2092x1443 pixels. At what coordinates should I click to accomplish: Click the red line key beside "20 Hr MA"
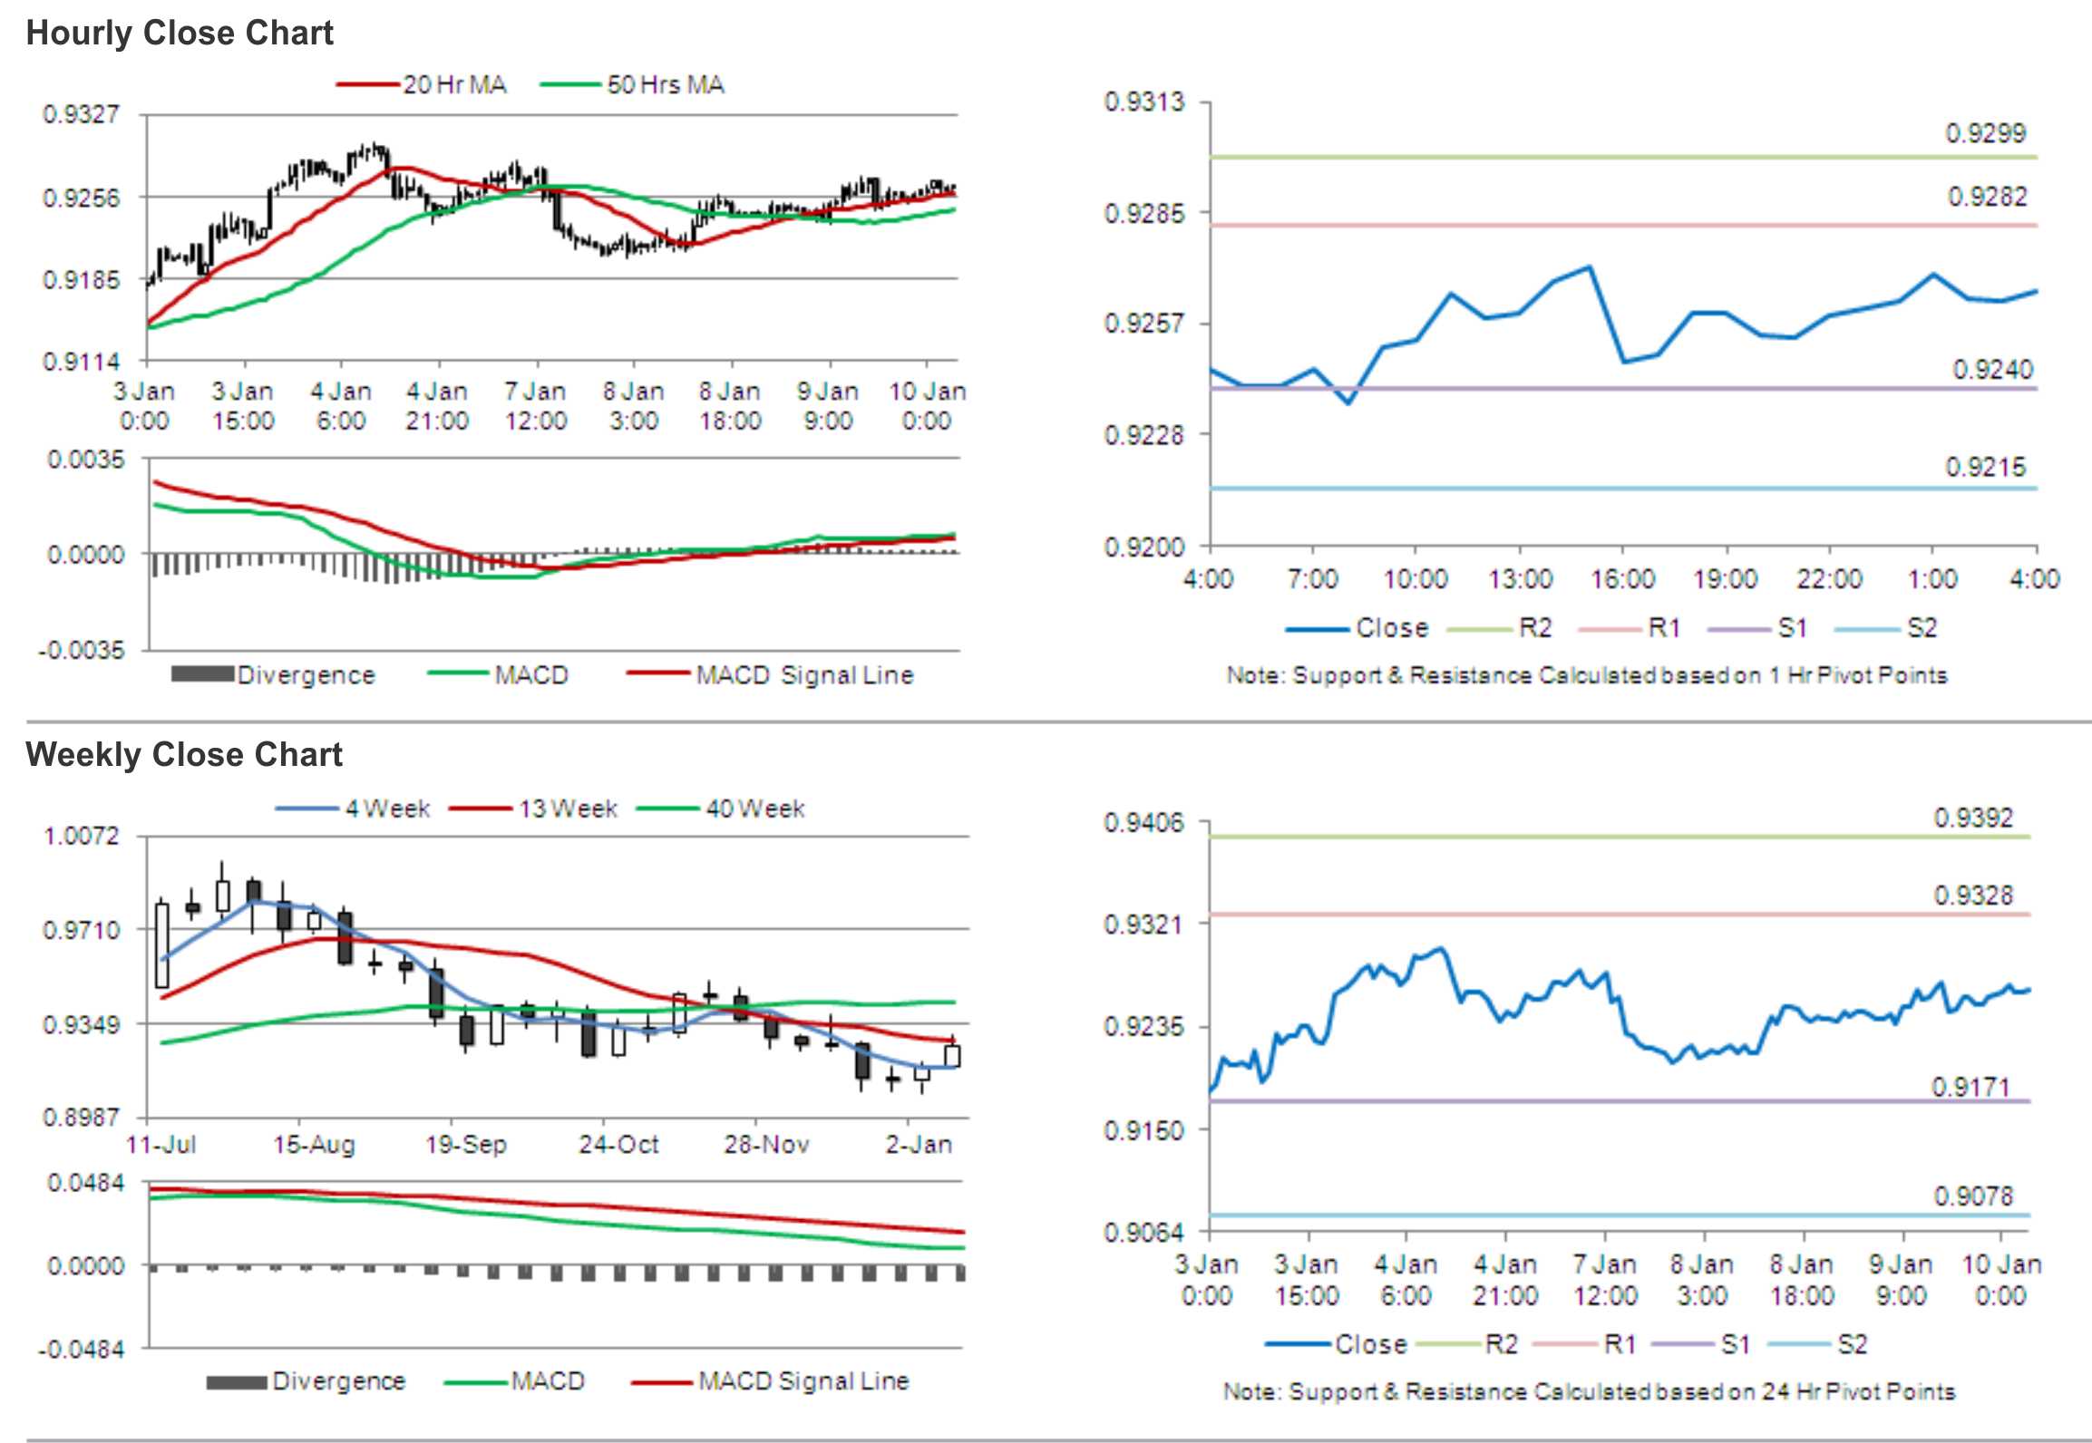(368, 85)
